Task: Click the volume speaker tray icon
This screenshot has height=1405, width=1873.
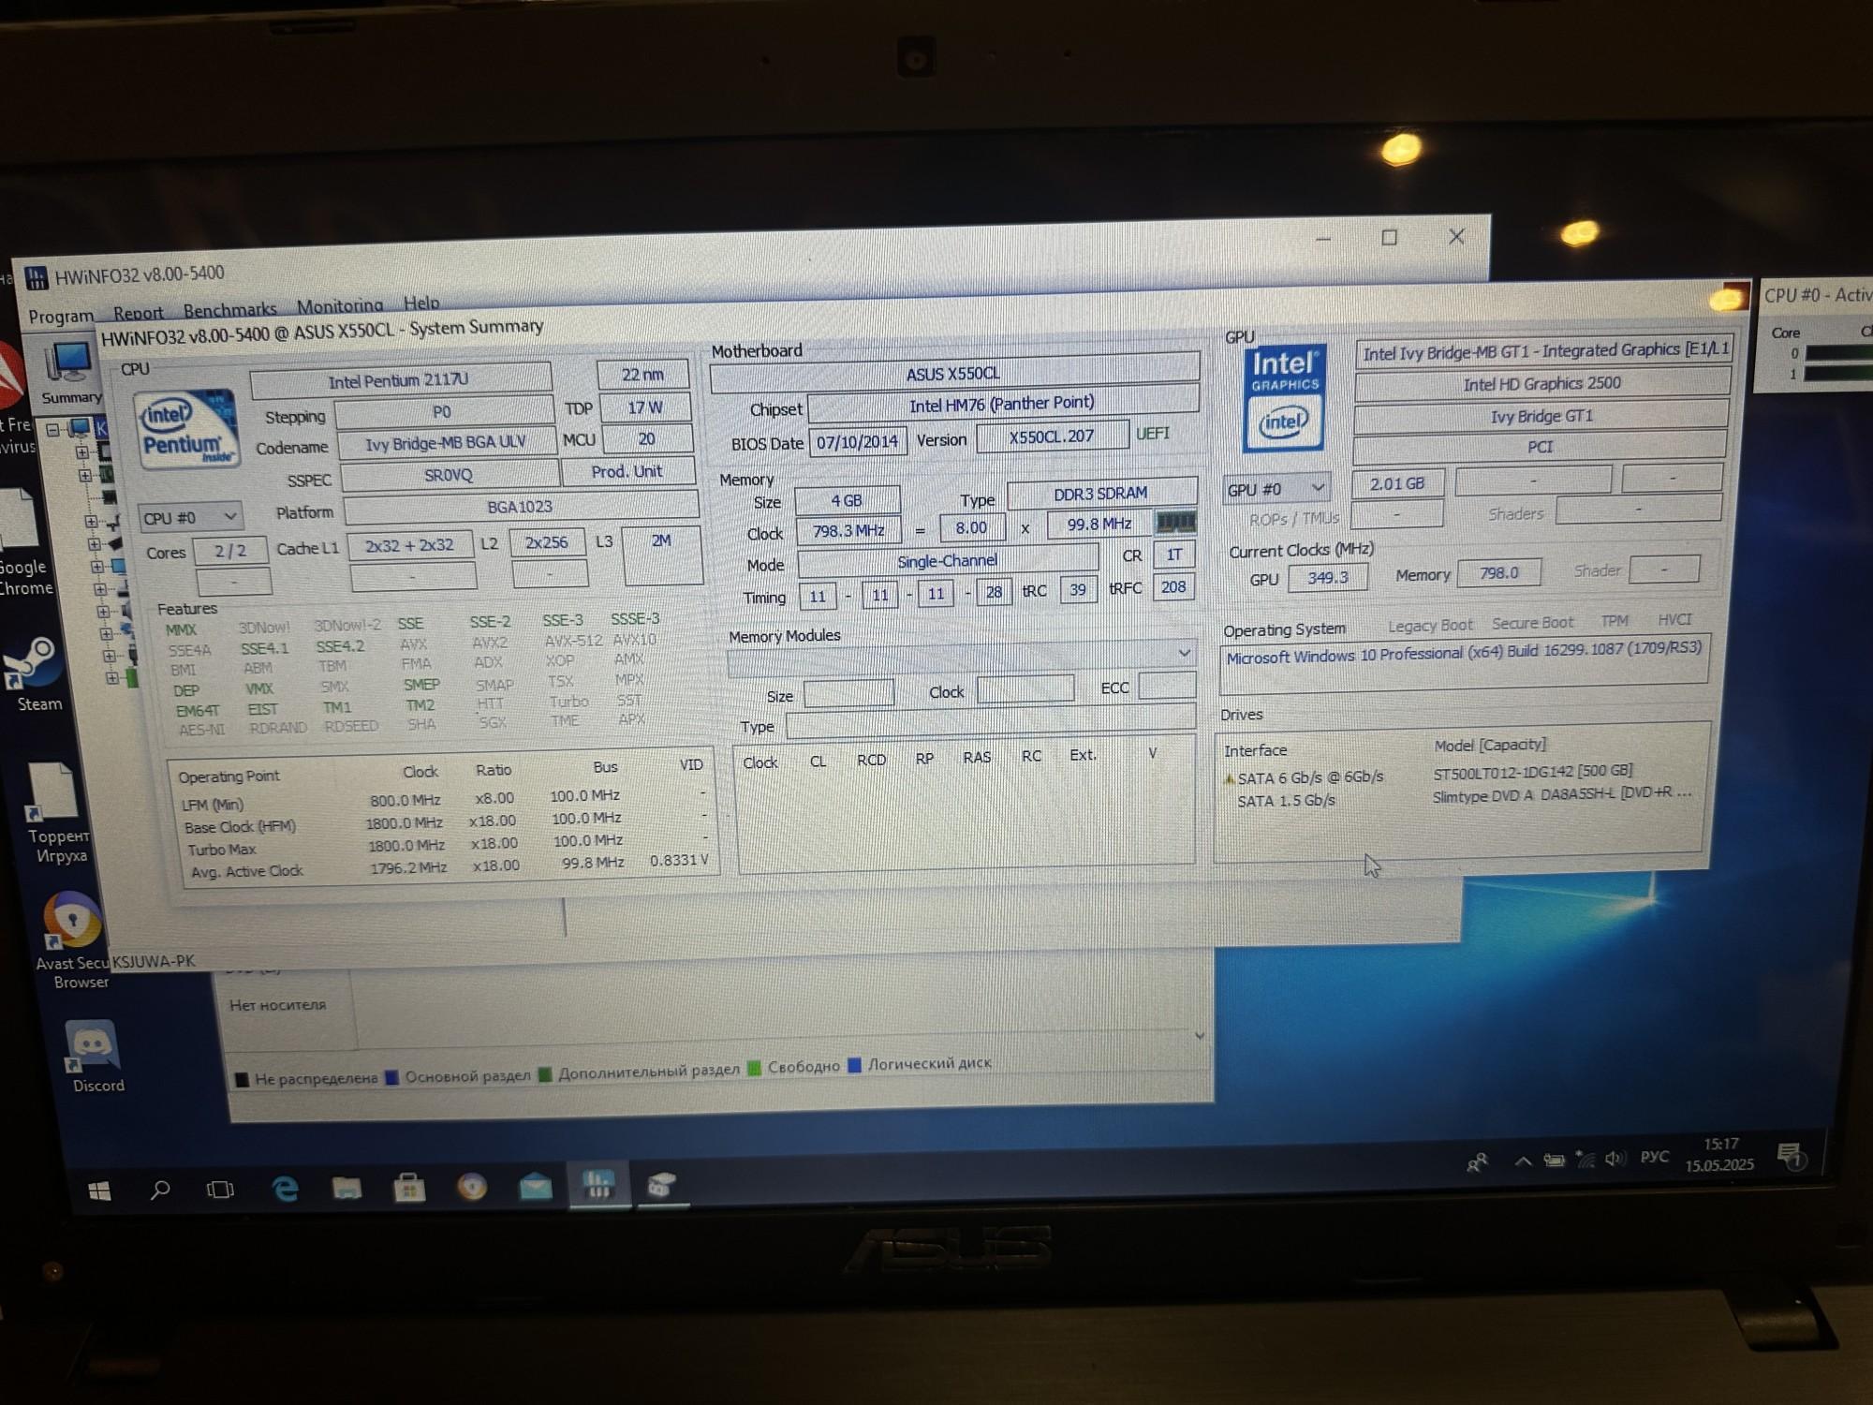Action: point(1615,1159)
